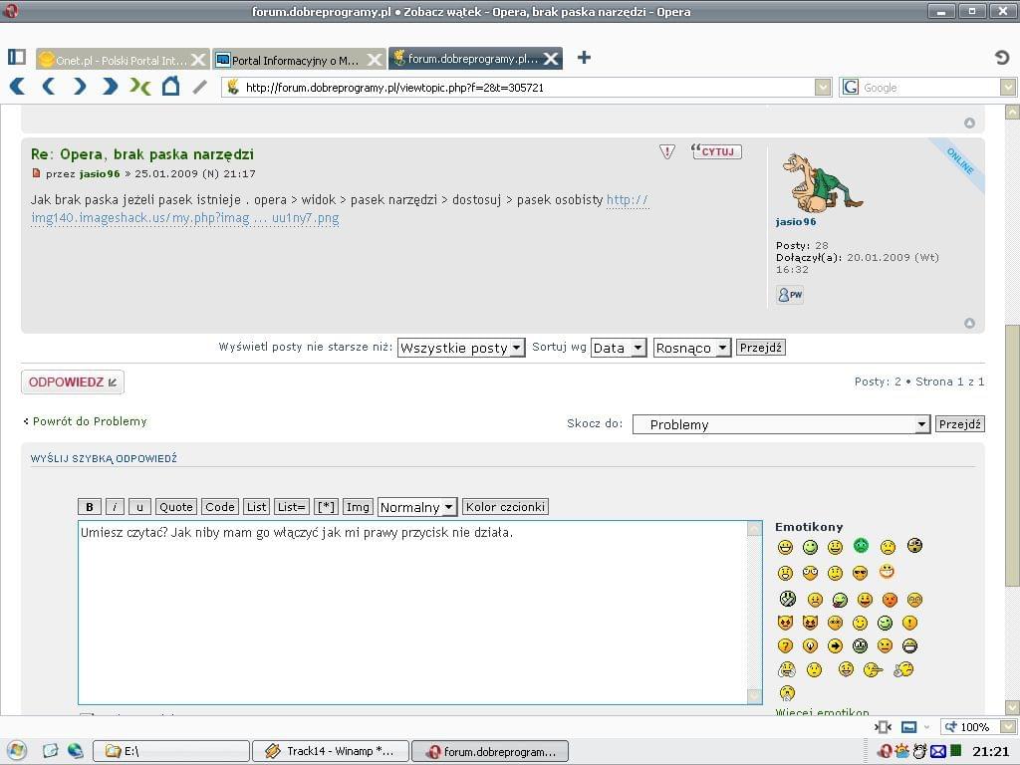Open the Windows Start button

pos(16,751)
